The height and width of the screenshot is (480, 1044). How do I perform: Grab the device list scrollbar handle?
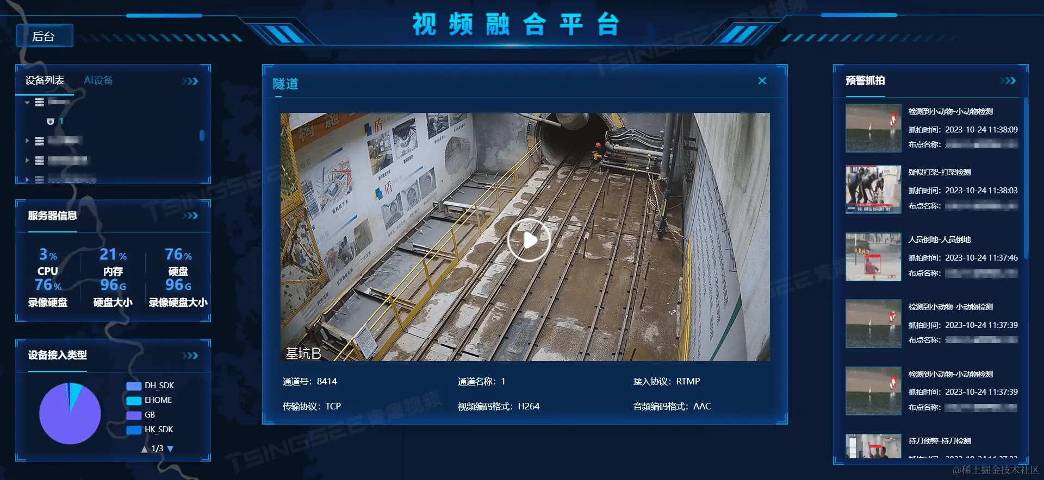click(x=202, y=135)
